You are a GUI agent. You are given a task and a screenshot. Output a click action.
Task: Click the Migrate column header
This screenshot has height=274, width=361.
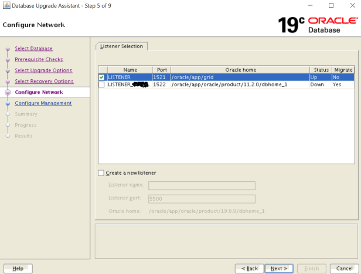click(x=343, y=70)
